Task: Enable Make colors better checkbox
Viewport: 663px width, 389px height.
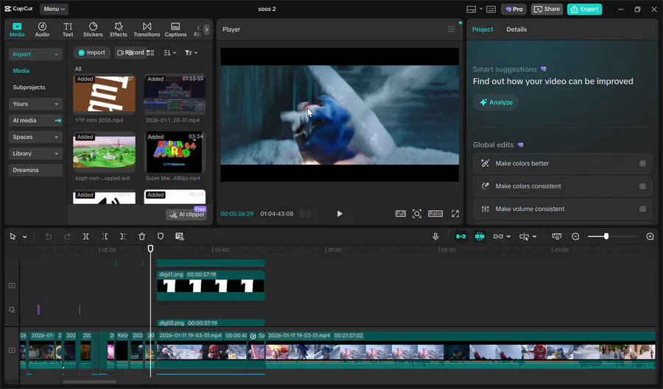Action: point(642,163)
